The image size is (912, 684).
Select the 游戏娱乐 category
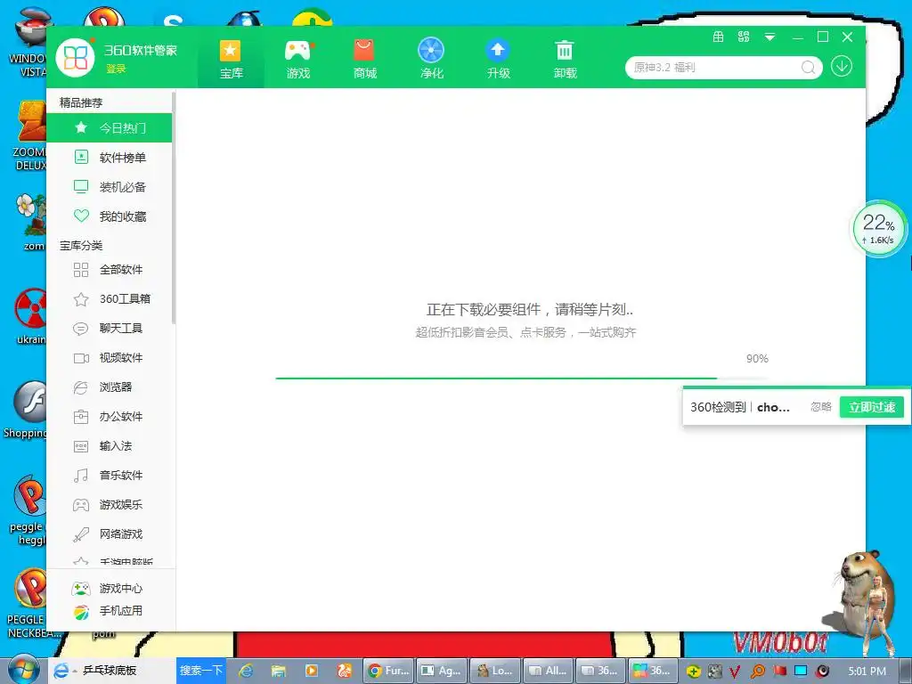pos(110,505)
